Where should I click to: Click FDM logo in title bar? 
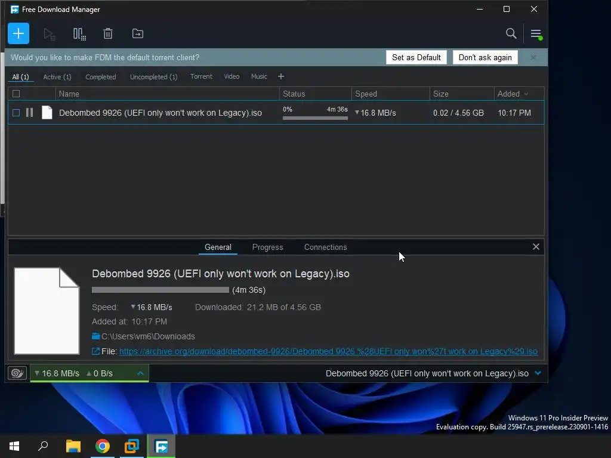tap(14, 10)
